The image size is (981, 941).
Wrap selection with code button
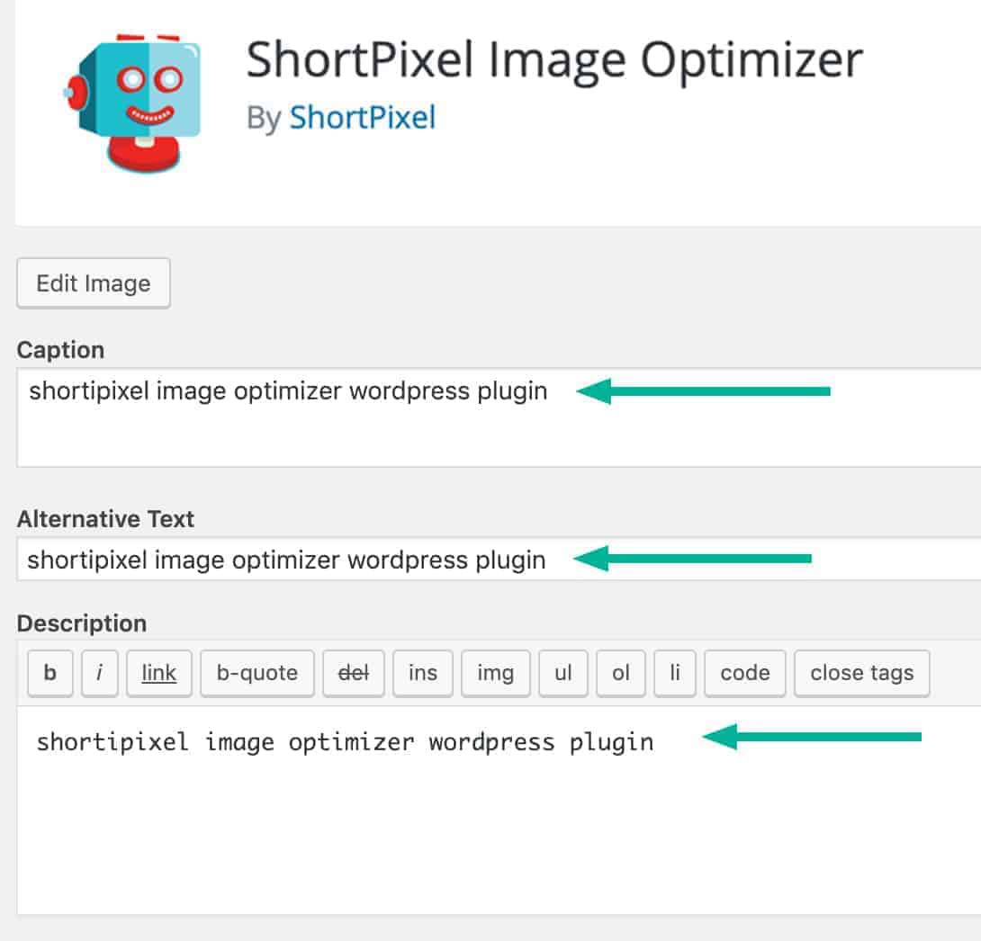click(x=745, y=674)
